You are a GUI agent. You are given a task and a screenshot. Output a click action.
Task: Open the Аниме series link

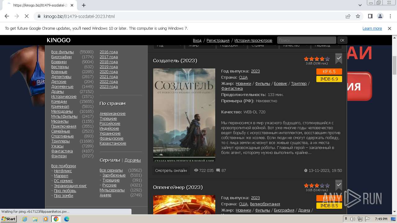point(105,195)
